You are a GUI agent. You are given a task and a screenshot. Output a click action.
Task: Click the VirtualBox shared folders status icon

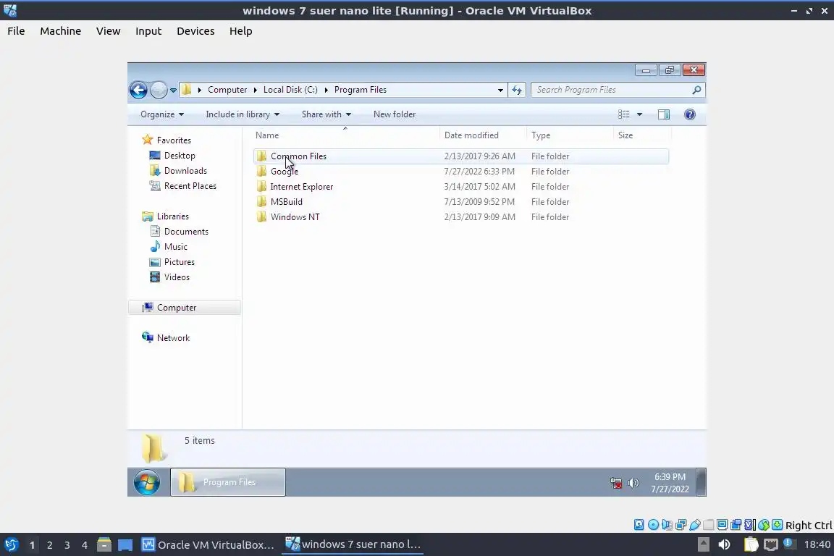pyautogui.click(x=708, y=525)
